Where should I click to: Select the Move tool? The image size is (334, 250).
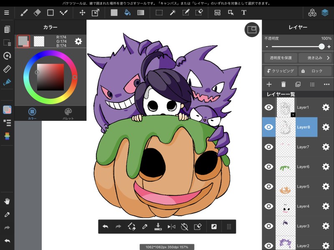pos(82,12)
